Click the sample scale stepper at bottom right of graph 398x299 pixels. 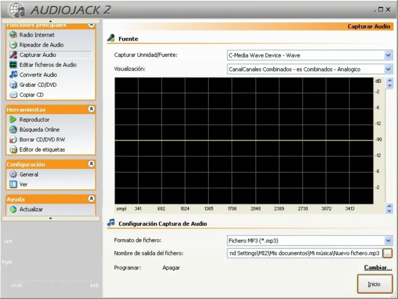(390, 208)
